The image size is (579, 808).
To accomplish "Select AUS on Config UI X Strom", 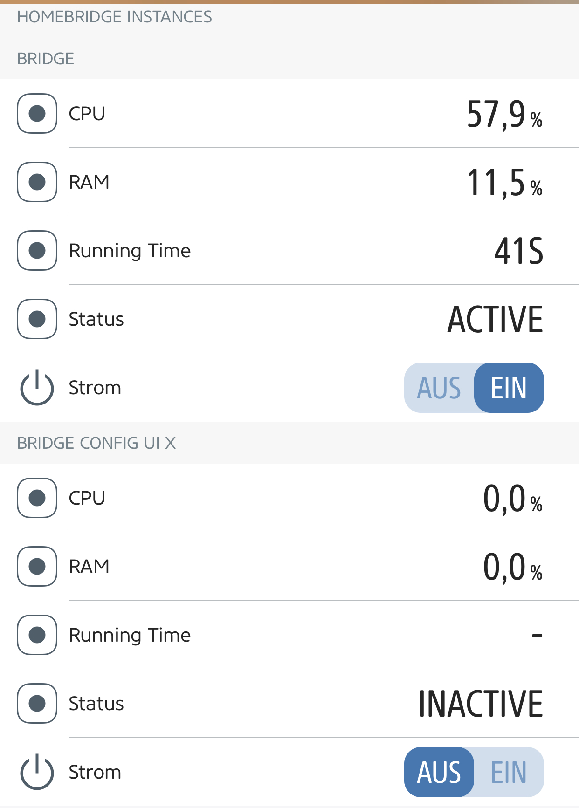I will pyautogui.click(x=439, y=772).
